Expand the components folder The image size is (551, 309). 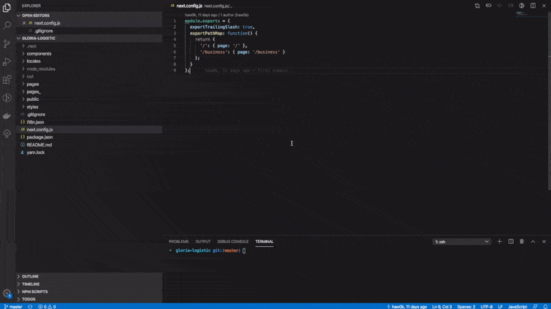pos(89,54)
